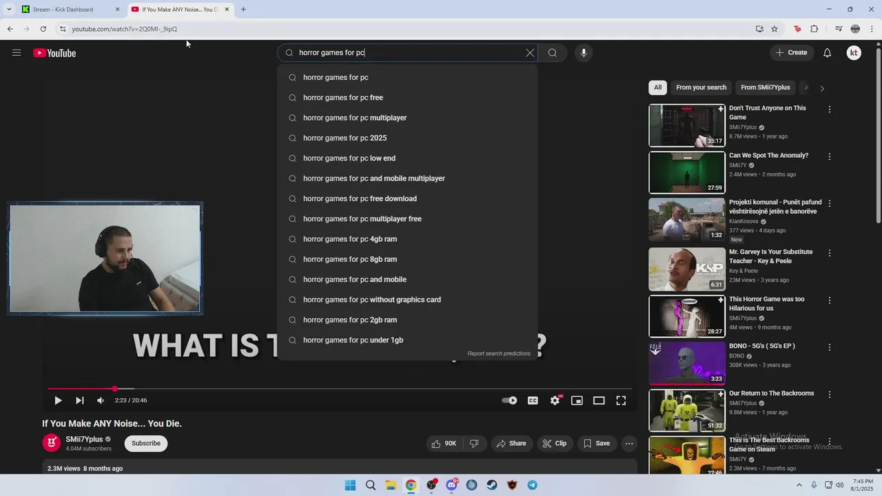Open Steam from the taskbar
This screenshot has width=882, height=496.
click(x=492, y=485)
